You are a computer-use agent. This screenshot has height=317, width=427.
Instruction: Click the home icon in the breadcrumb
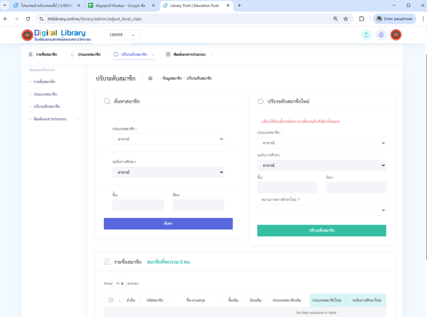150,78
